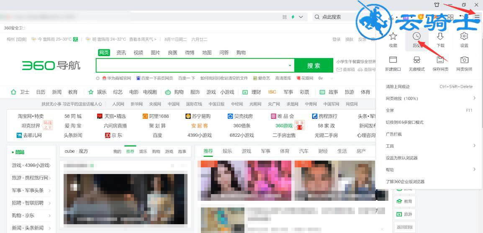This screenshot has height=233, width=483.
Task: Expand the hot-search links chevron after 6v
Action: (331, 78)
